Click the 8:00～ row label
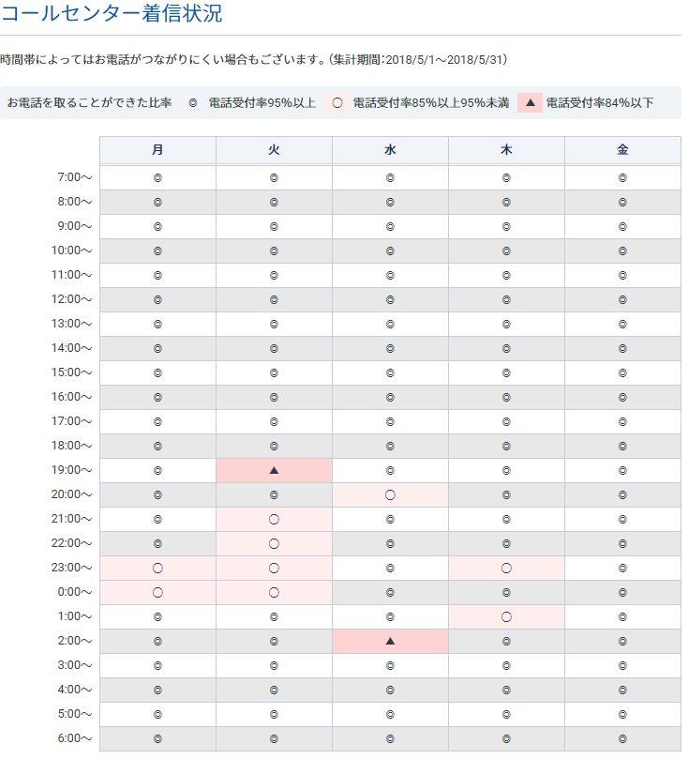688x759 pixels. pyautogui.click(x=75, y=202)
